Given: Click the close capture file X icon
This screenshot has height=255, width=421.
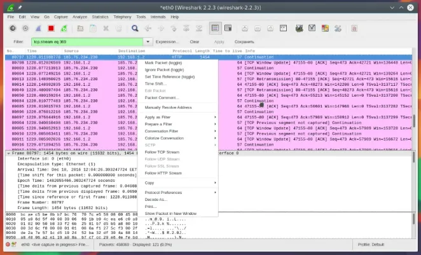Looking at the screenshot, I should [x=106, y=28].
